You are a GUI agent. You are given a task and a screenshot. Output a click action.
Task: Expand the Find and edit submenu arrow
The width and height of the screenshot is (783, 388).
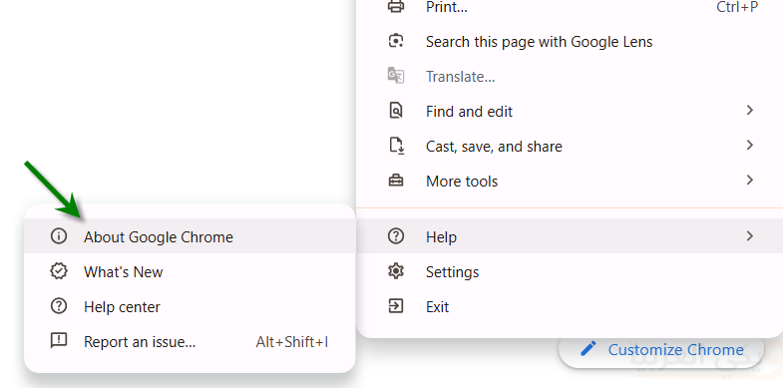pyautogui.click(x=749, y=111)
